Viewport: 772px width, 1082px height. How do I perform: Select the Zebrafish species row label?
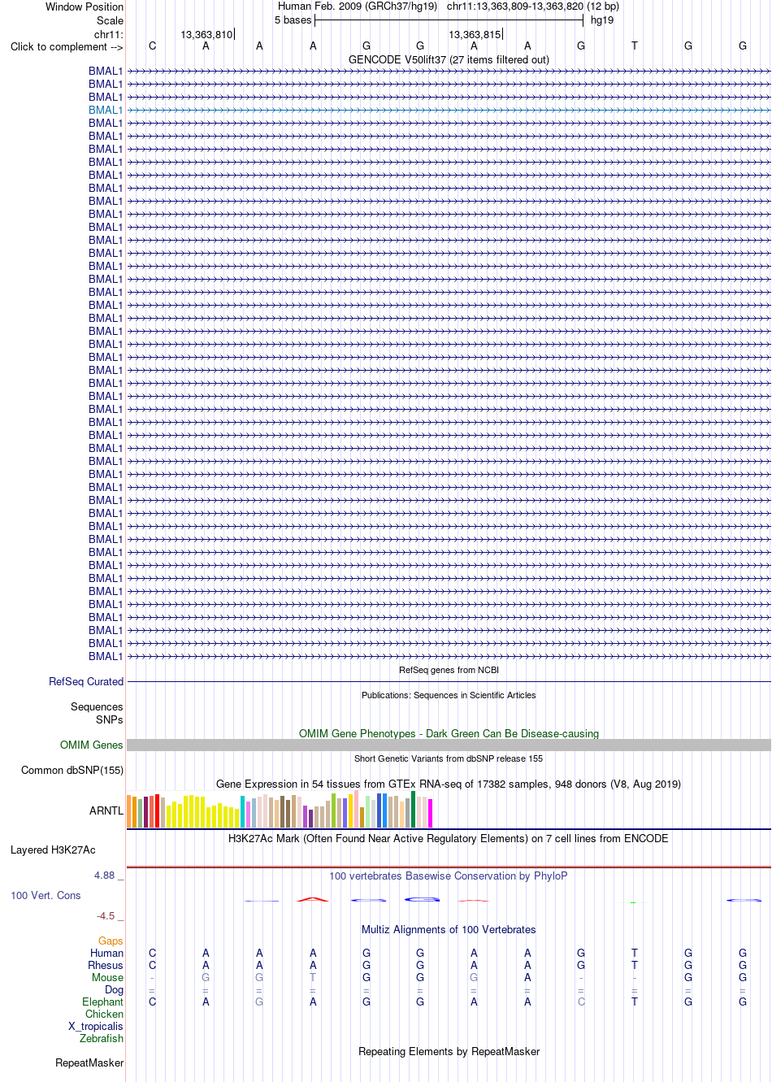point(102,1038)
